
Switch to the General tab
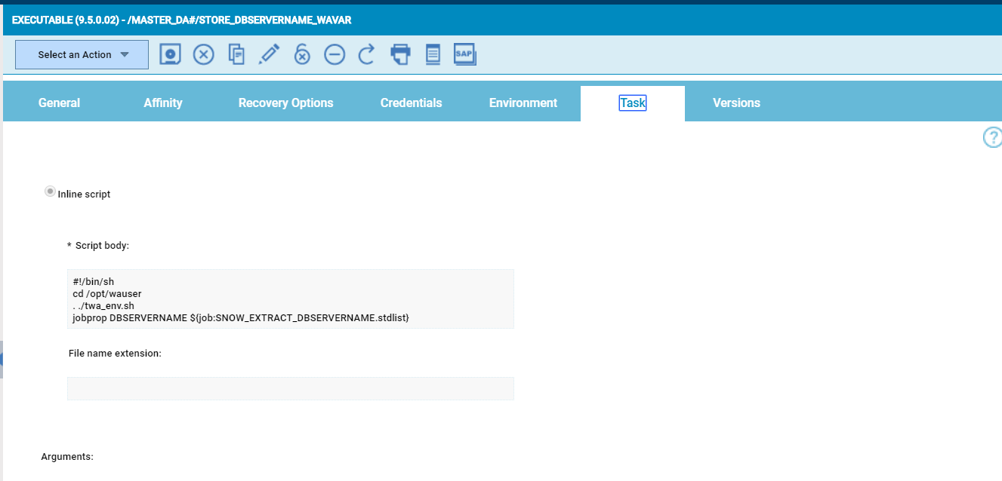click(59, 103)
